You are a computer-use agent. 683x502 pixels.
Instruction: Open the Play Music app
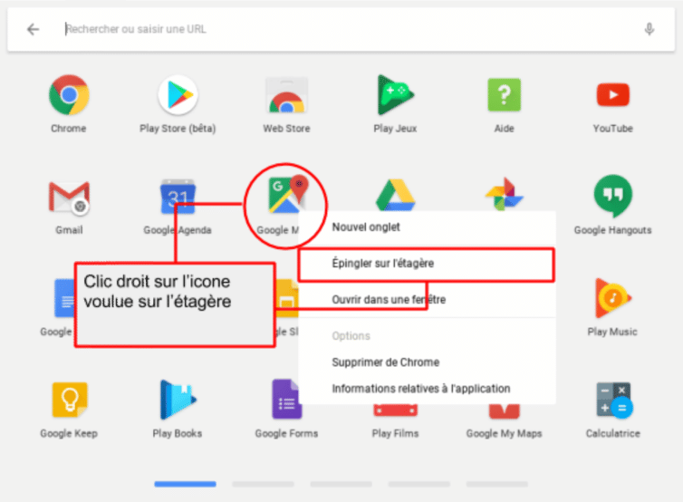point(612,300)
